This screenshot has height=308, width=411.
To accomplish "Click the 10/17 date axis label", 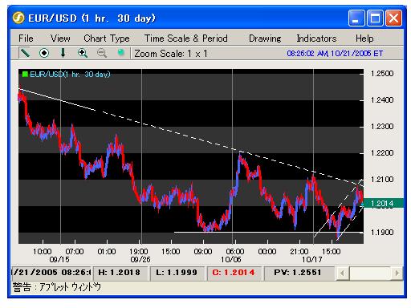I will click(x=312, y=259).
